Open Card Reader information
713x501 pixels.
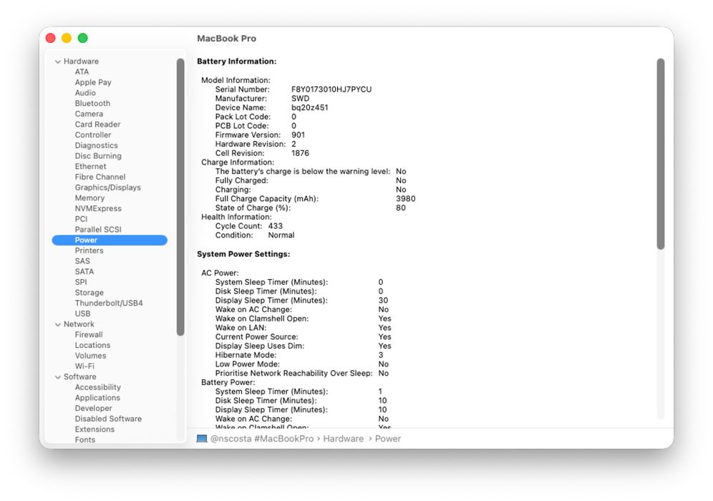pyautogui.click(x=98, y=124)
